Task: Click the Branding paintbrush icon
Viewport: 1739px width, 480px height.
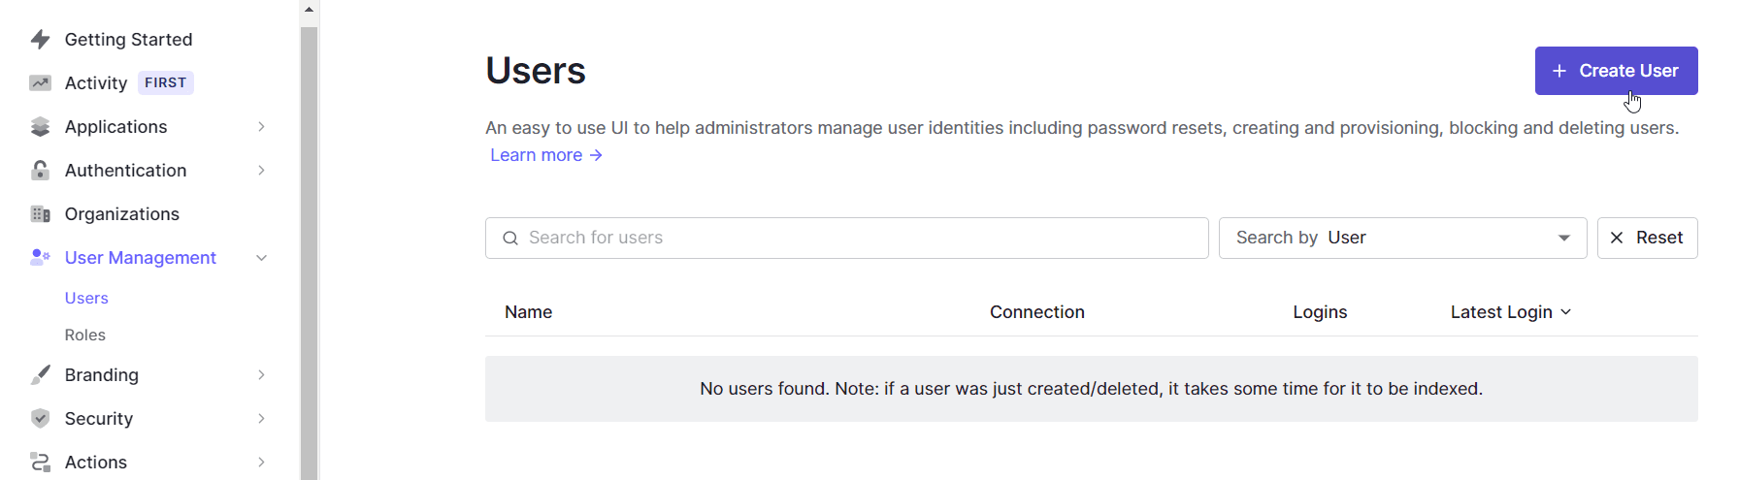Action: pyautogui.click(x=40, y=375)
